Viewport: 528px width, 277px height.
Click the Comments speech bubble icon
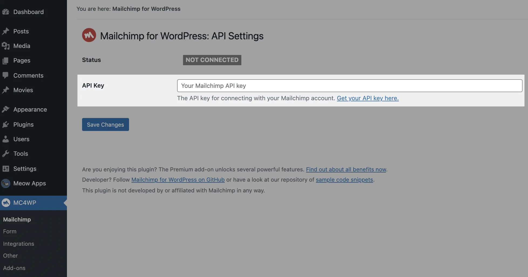(x=6, y=75)
